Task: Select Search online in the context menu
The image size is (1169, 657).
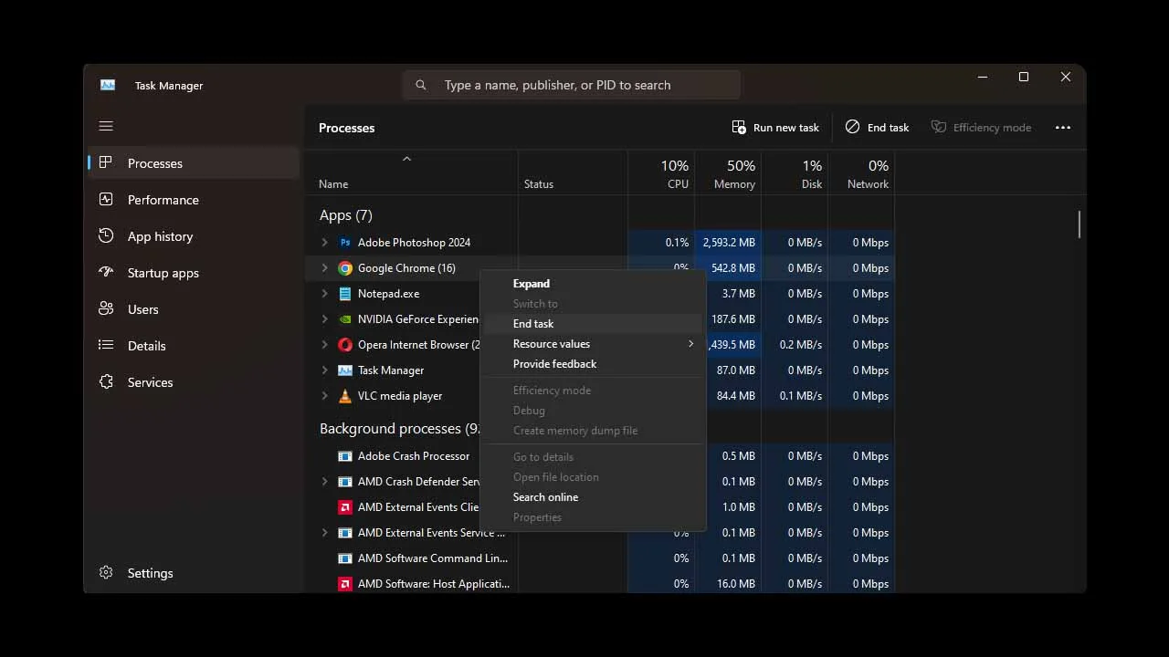Action: [x=593, y=497]
